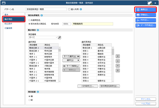Select 家族手当 row in 選択済項目

96,60
